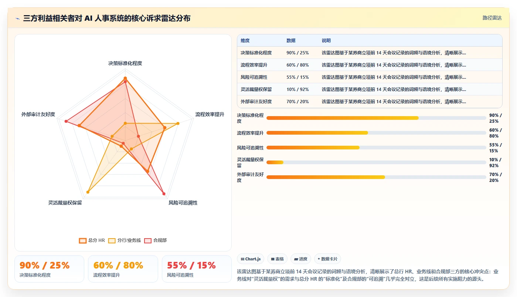The width and height of the screenshot is (517, 297).
Task: Click the 风险可追溯性 radar axis label
Action: (x=183, y=203)
